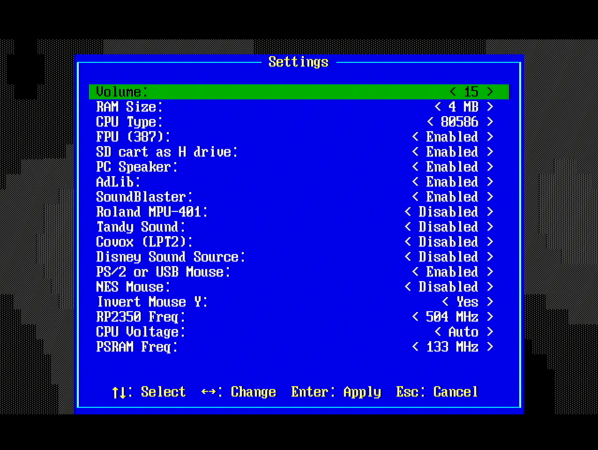This screenshot has height=450, width=598.
Task: Toggle SoundBlaster with its right arrow
Action: pos(490,197)
